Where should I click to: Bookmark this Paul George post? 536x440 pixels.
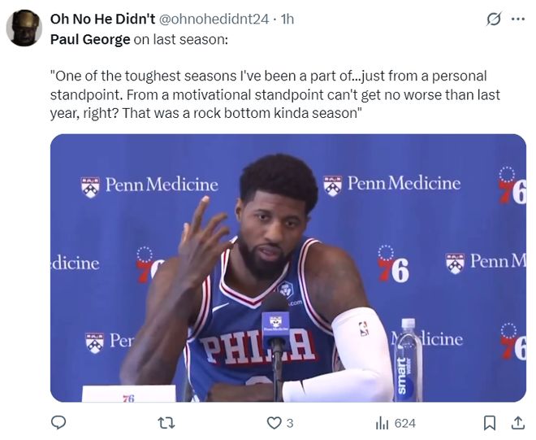490,423
